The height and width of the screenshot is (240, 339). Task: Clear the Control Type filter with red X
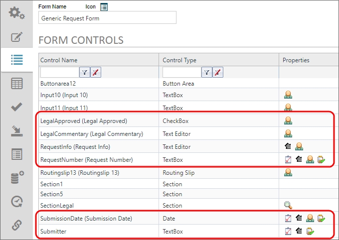[217, 73]
